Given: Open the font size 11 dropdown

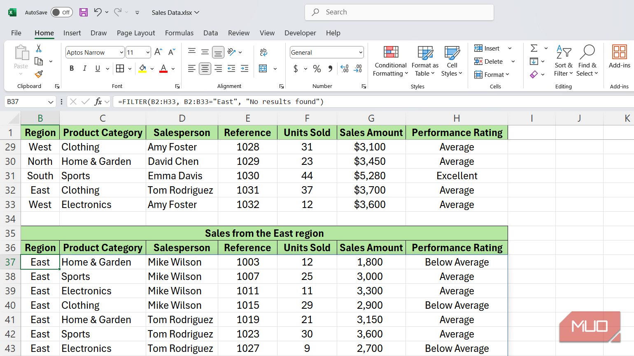Looking at the screenshot, I should pos(148,52).
